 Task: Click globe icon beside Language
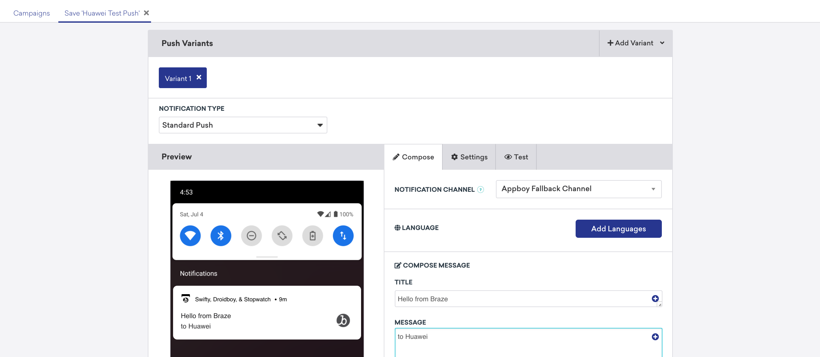[x=397, y=228]
